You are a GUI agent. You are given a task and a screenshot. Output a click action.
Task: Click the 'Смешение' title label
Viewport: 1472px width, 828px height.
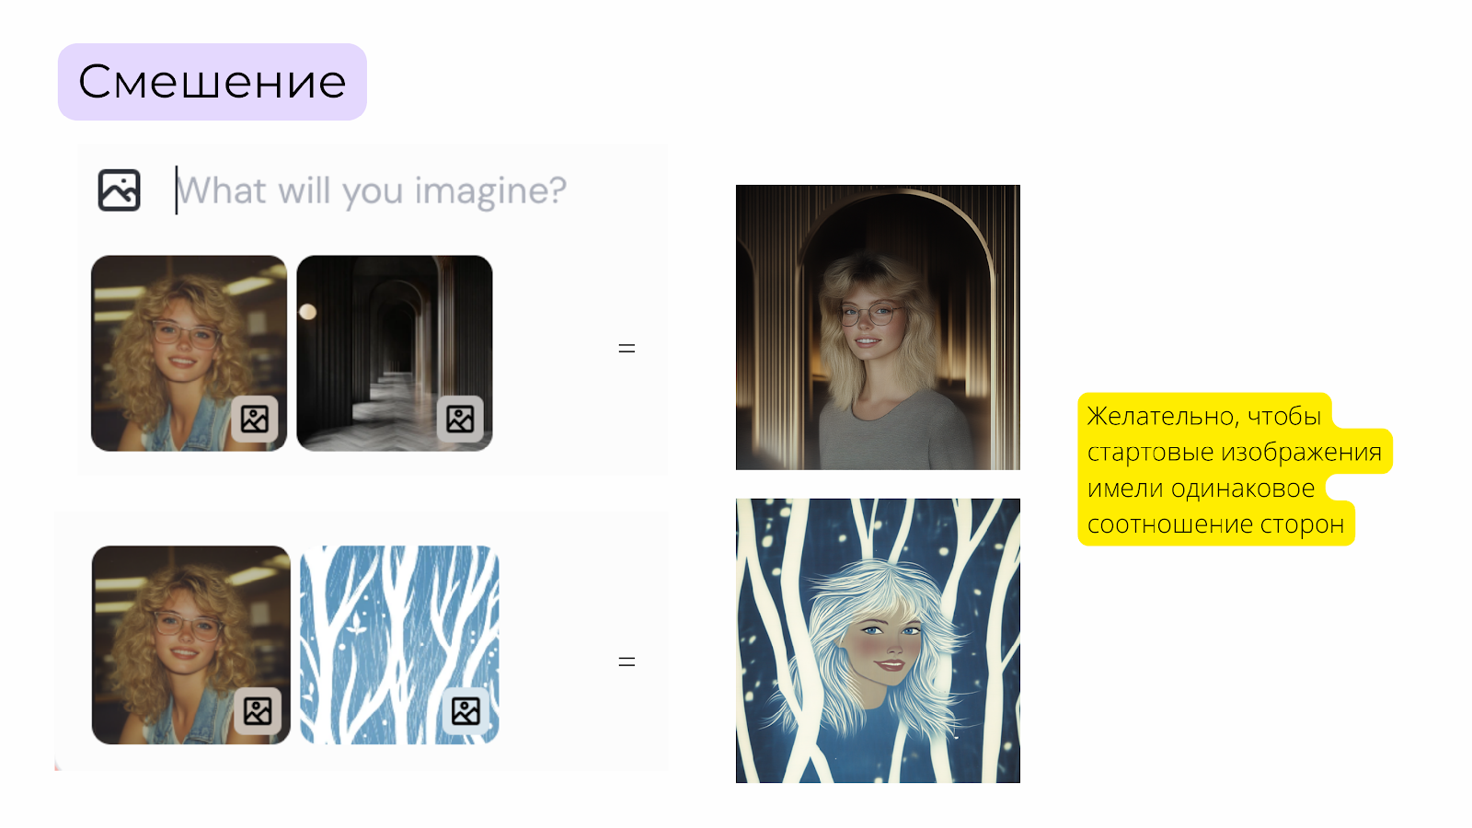point(213,82)
